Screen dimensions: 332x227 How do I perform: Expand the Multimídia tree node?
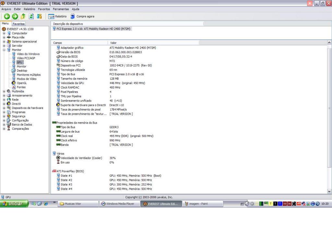[4, 91]
